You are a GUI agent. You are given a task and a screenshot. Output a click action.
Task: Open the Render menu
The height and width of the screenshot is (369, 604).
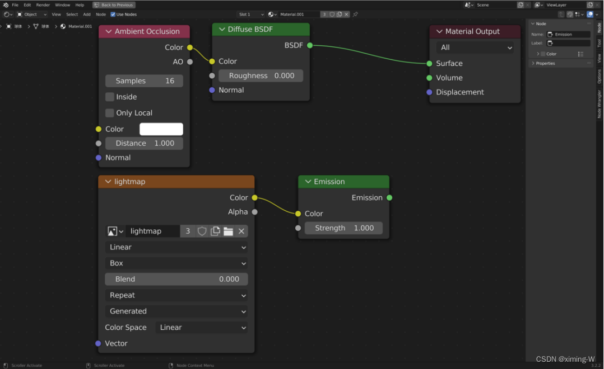[x=43, y=4]
